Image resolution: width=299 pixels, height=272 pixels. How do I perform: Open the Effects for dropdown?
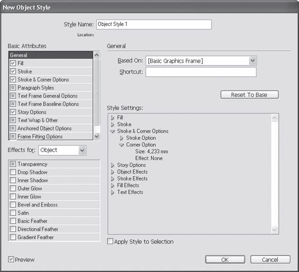coord(81,150)
